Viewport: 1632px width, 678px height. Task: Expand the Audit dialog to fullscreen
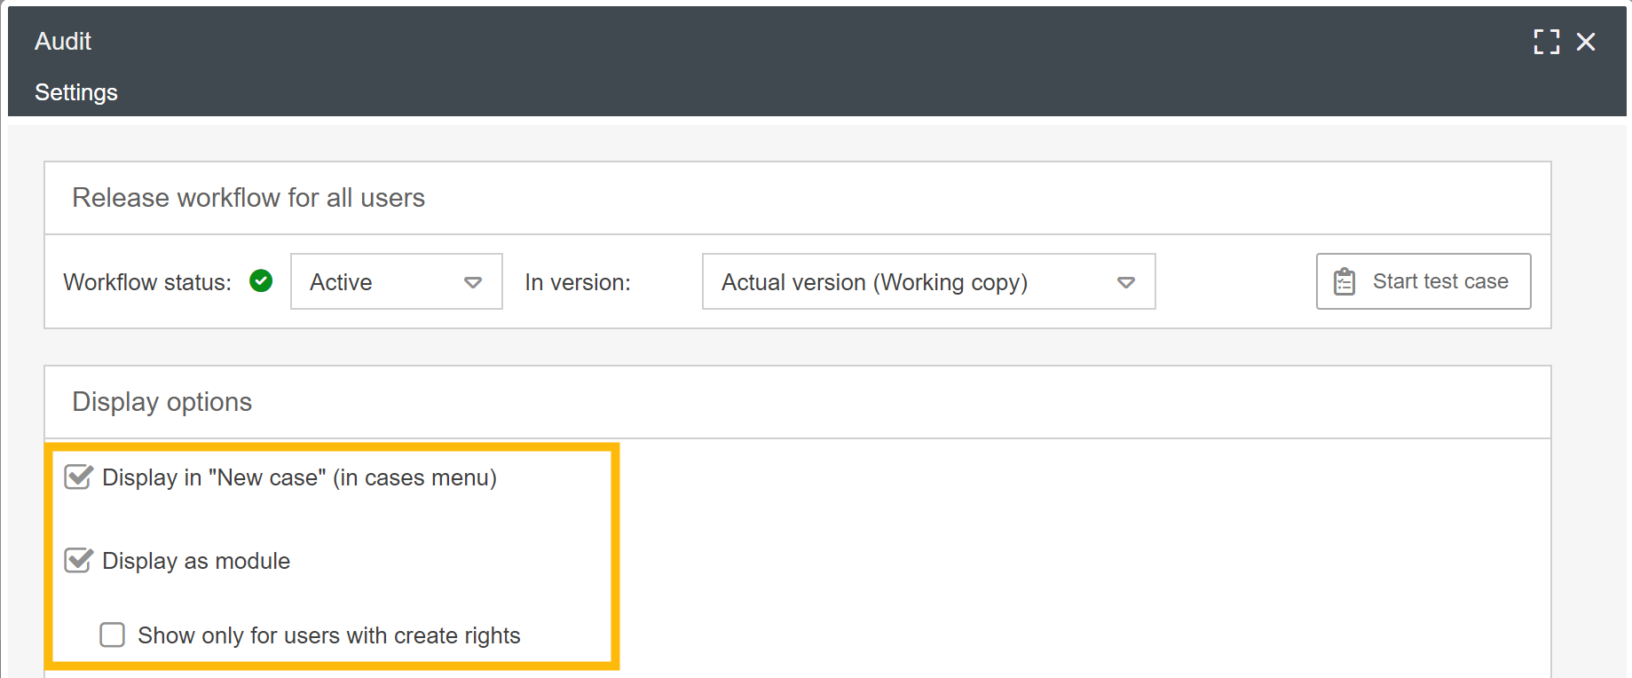pyautogui.click(x=1546, y=42)
